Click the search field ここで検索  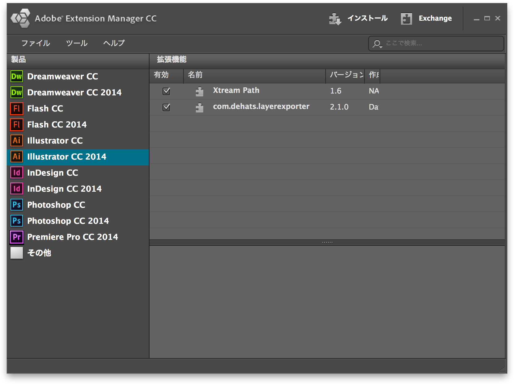click(436, 44)
